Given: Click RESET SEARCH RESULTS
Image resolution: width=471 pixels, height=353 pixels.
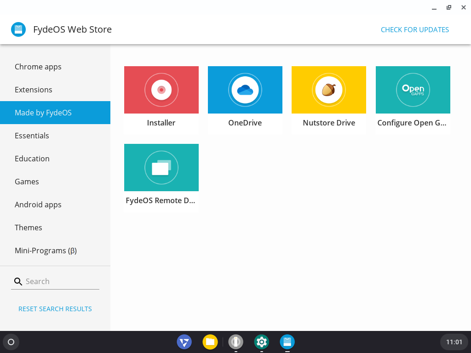Looking at the screenshot, I should (x=55, y=309).
